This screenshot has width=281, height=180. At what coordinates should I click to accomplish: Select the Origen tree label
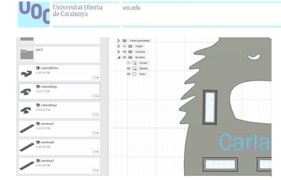point(139,46)
